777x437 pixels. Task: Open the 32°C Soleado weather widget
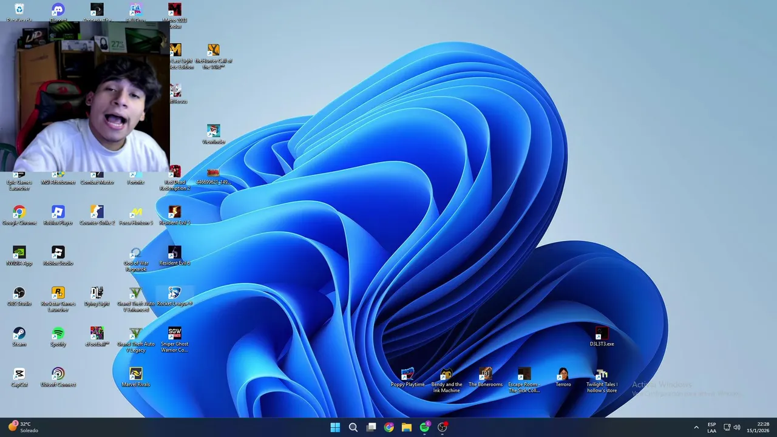click(23, 427)
